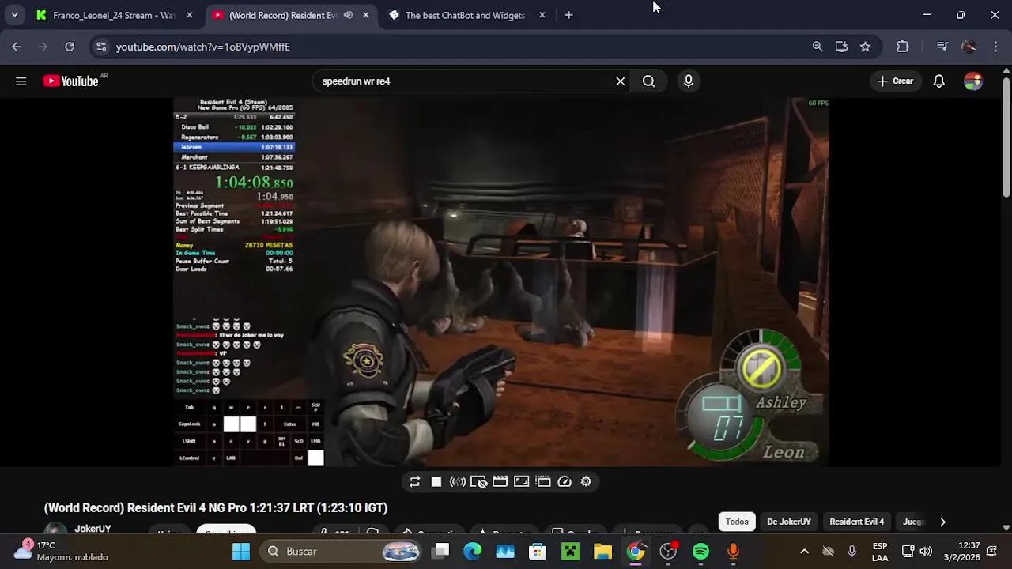Click the stop square icon under video

436,481
